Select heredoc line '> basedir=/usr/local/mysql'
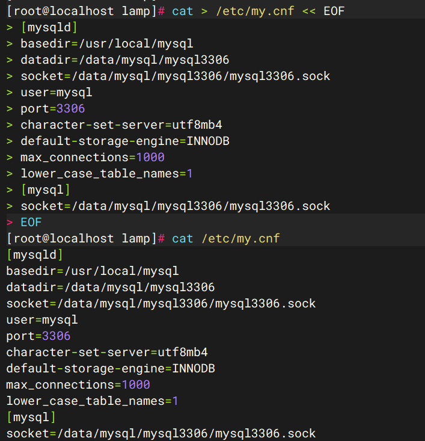The width and height of the screenshot is (425, 441). [x=100, y=44]
